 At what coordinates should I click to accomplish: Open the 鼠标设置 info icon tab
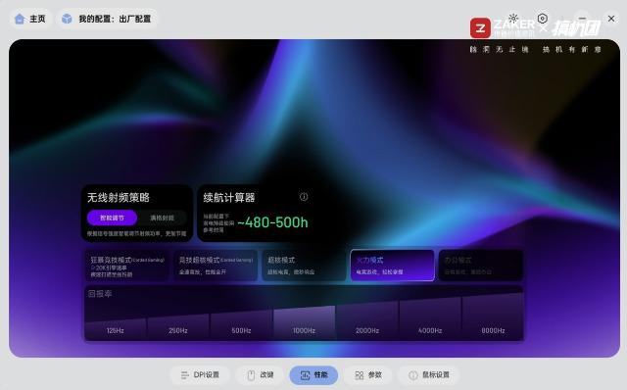pyautogui.click(x=413, y=375)
